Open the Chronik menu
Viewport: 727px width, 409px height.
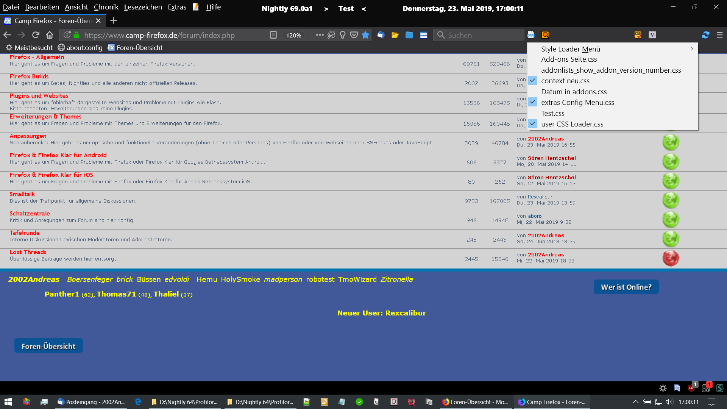(106, 7)
